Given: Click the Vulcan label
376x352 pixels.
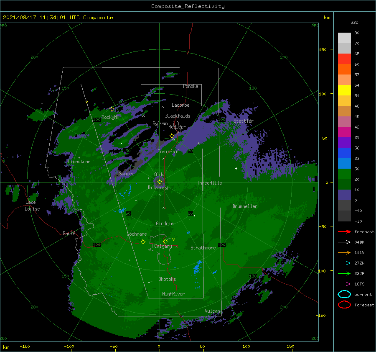Looking at the screenshot, I should click(212, 311).
